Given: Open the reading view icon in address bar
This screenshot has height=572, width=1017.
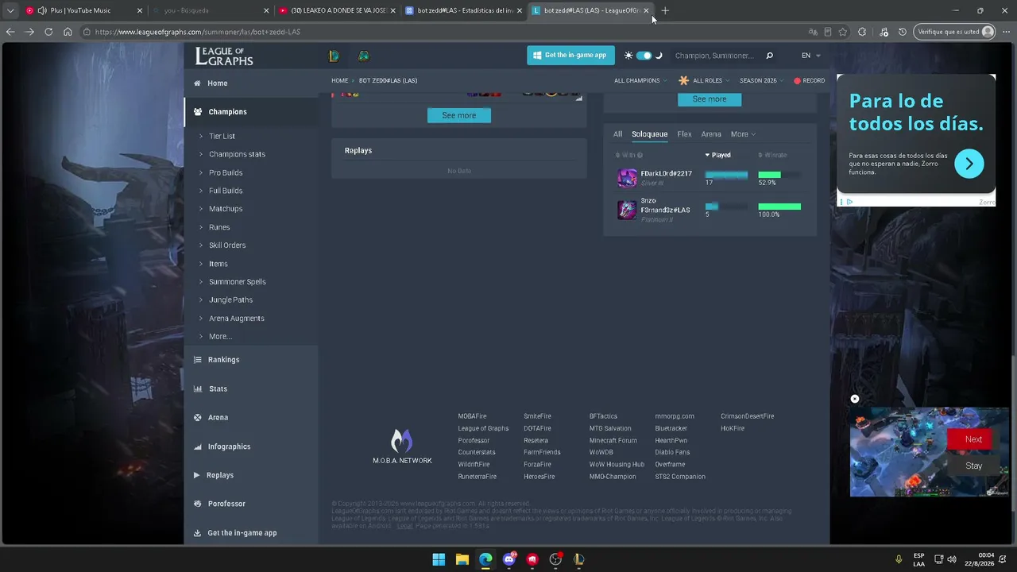Looking at the screenshot, I should click(828, 32).
